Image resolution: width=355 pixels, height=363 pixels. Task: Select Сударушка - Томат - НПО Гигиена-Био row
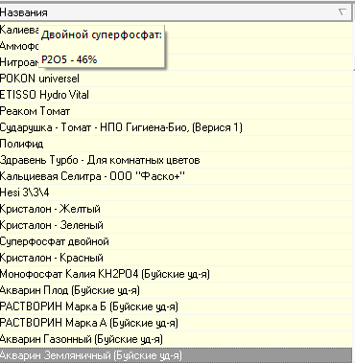[176, 127]
